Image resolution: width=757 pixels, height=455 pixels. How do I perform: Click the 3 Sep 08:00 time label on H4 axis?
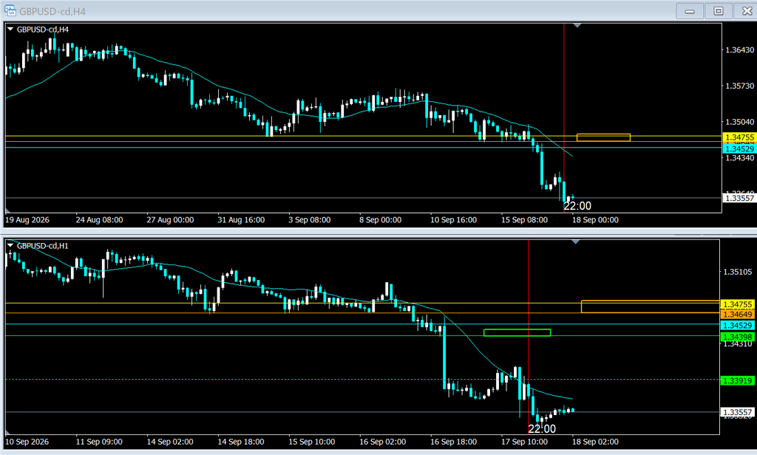pyautogui.click(x=310, y=220)
